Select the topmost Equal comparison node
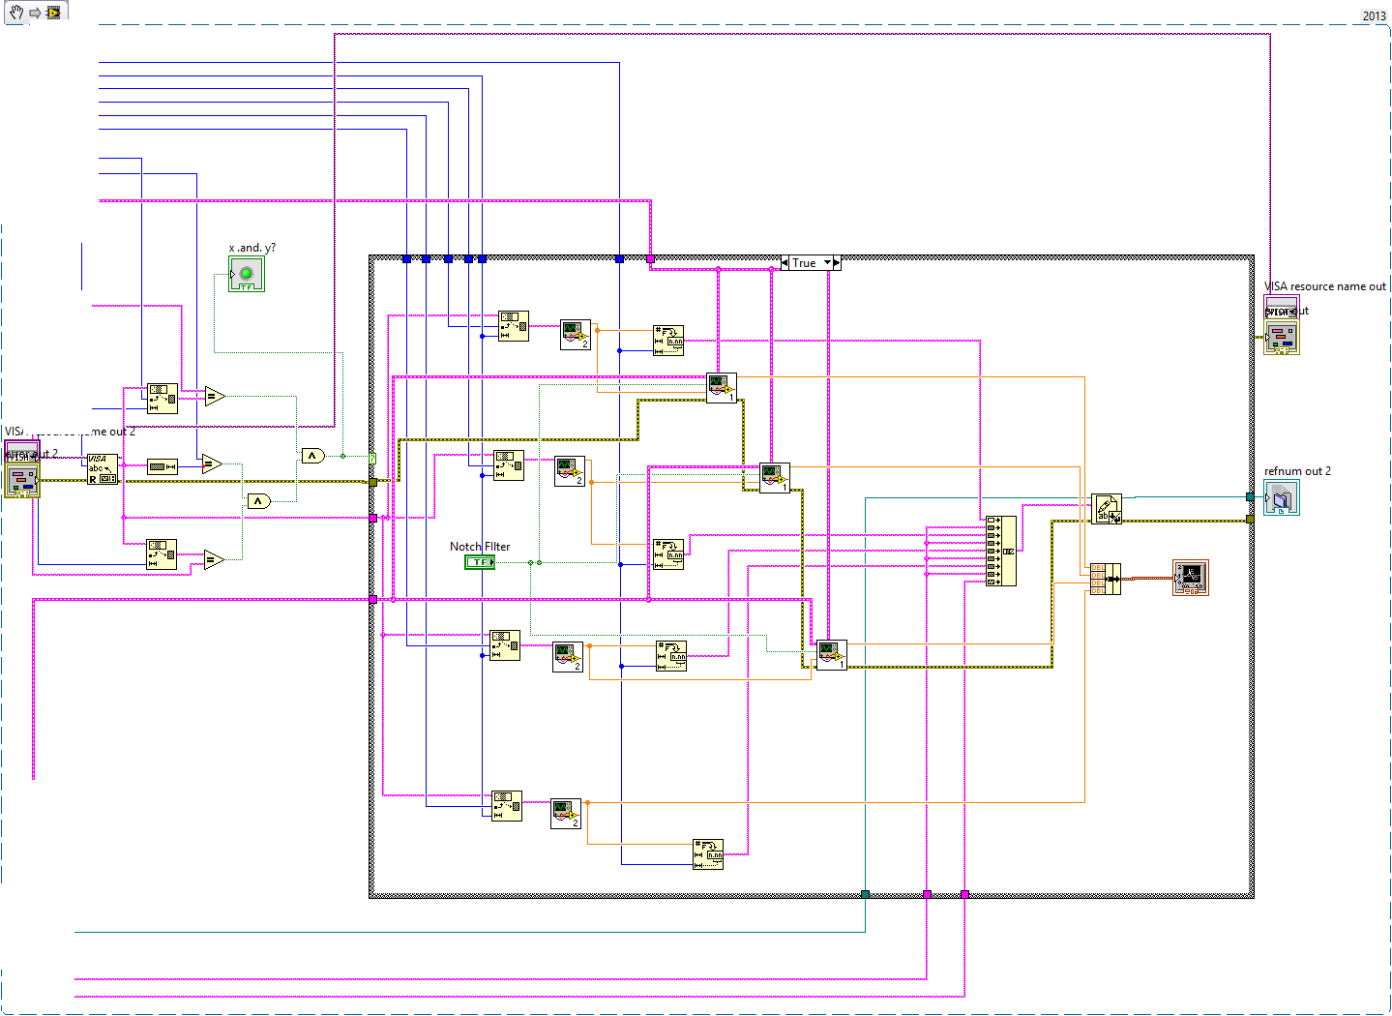1392x1016 pixels. 215,396
